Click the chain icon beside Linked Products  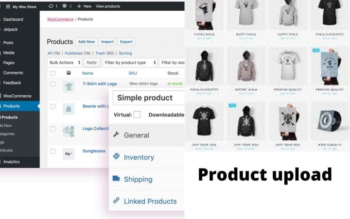(x=116, y=200)
